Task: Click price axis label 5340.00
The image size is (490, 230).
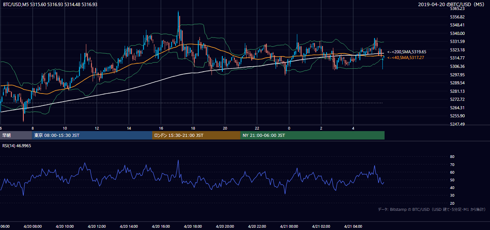Action: click(x=457, y=33)
